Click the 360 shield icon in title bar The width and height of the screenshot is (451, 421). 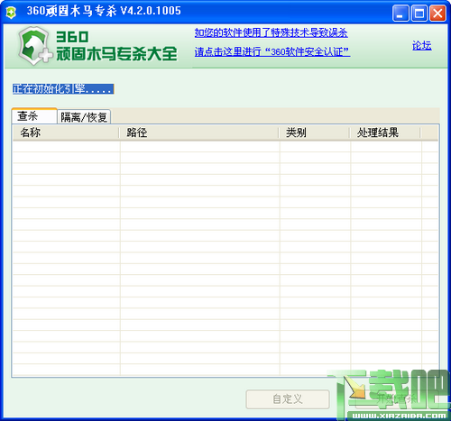coord(11,13)
